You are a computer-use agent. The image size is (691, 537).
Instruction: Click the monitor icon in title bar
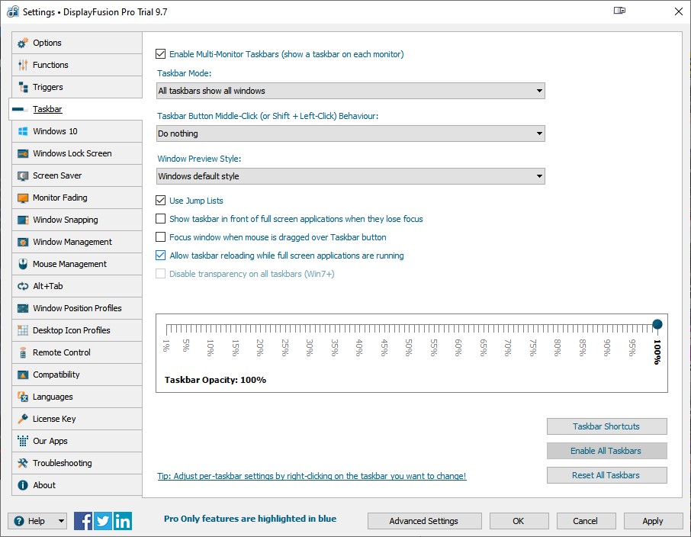pyautogui.click(x=619, y=11)
